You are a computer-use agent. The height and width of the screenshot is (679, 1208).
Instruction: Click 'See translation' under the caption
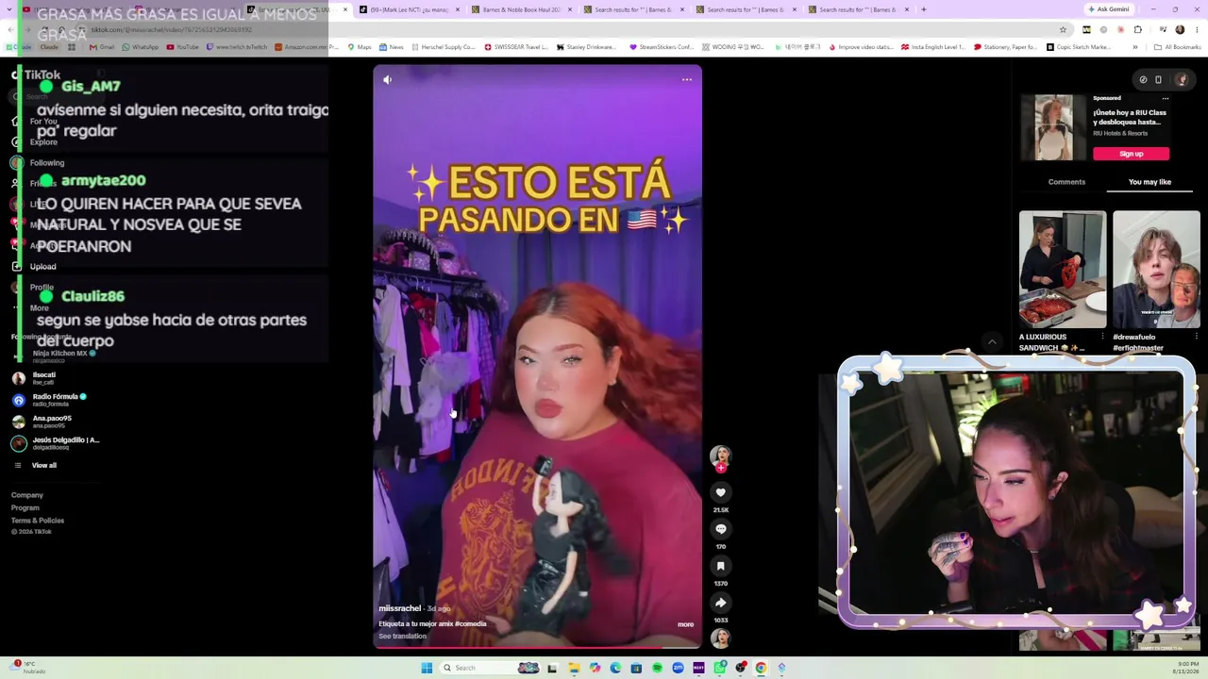coord(403,637)
